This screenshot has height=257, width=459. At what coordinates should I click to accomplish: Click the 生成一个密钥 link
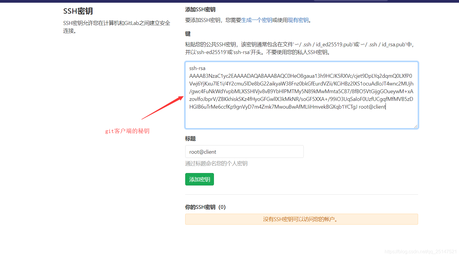[256, 20]
